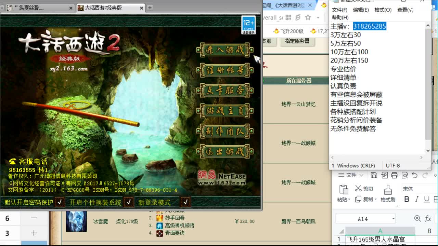The image size is (438, 246).
Task: Open Notepad 文件(F) menu
Action: coord(339,10)
